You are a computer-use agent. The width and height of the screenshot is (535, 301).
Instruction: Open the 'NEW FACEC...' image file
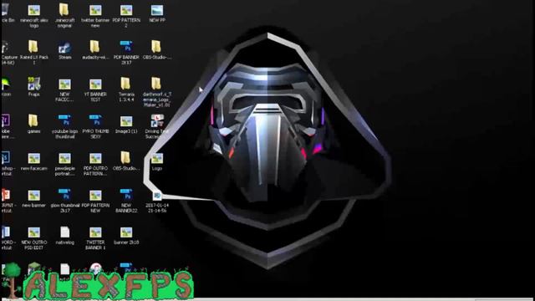64,90
